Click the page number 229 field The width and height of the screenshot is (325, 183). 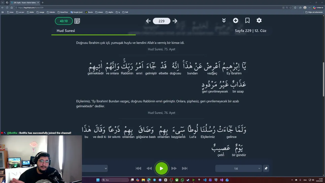tap(161, 21)
